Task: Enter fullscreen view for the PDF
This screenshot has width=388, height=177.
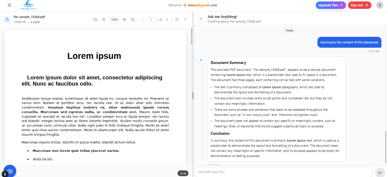Action: pyautogui.click(x=133, y=20)
